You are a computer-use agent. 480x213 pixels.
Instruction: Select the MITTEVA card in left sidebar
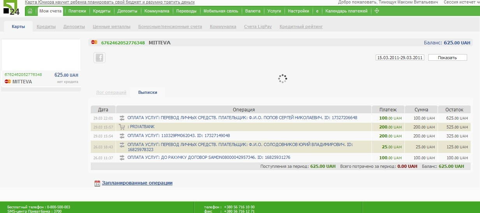pyautogui.click(x=41, y=78)
